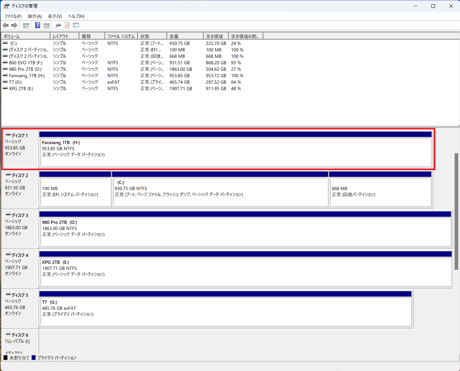Toggle the show/hide action pane icon
This screenshot has height=371, width=460.
(47, 26)
